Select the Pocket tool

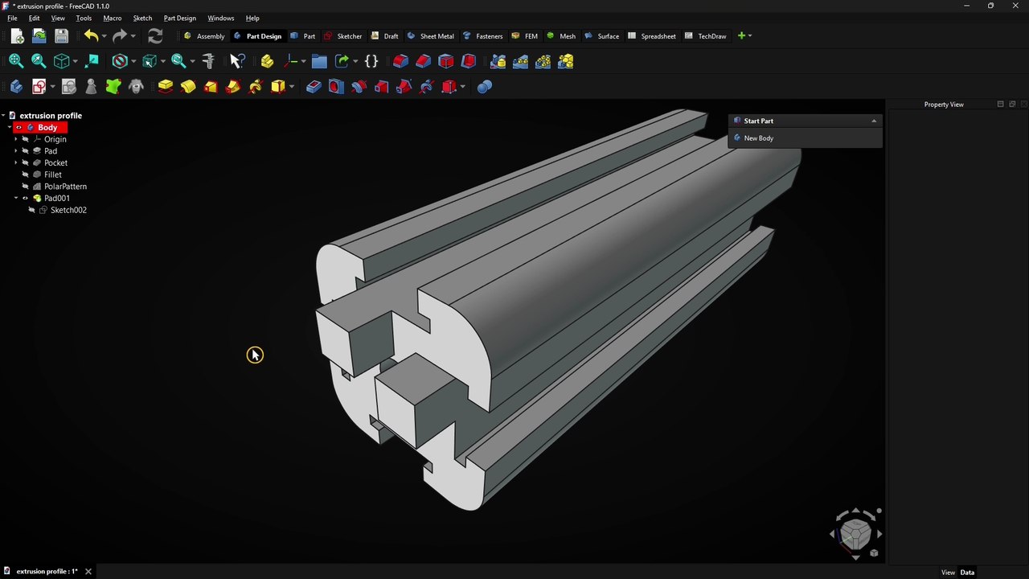tap(314, 87)
